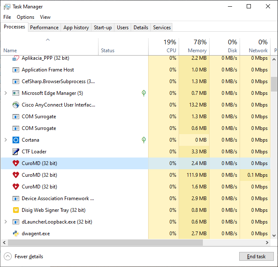Sort processes by Disk column header
This screenshot has width=278, height=267.
[225, 46]
